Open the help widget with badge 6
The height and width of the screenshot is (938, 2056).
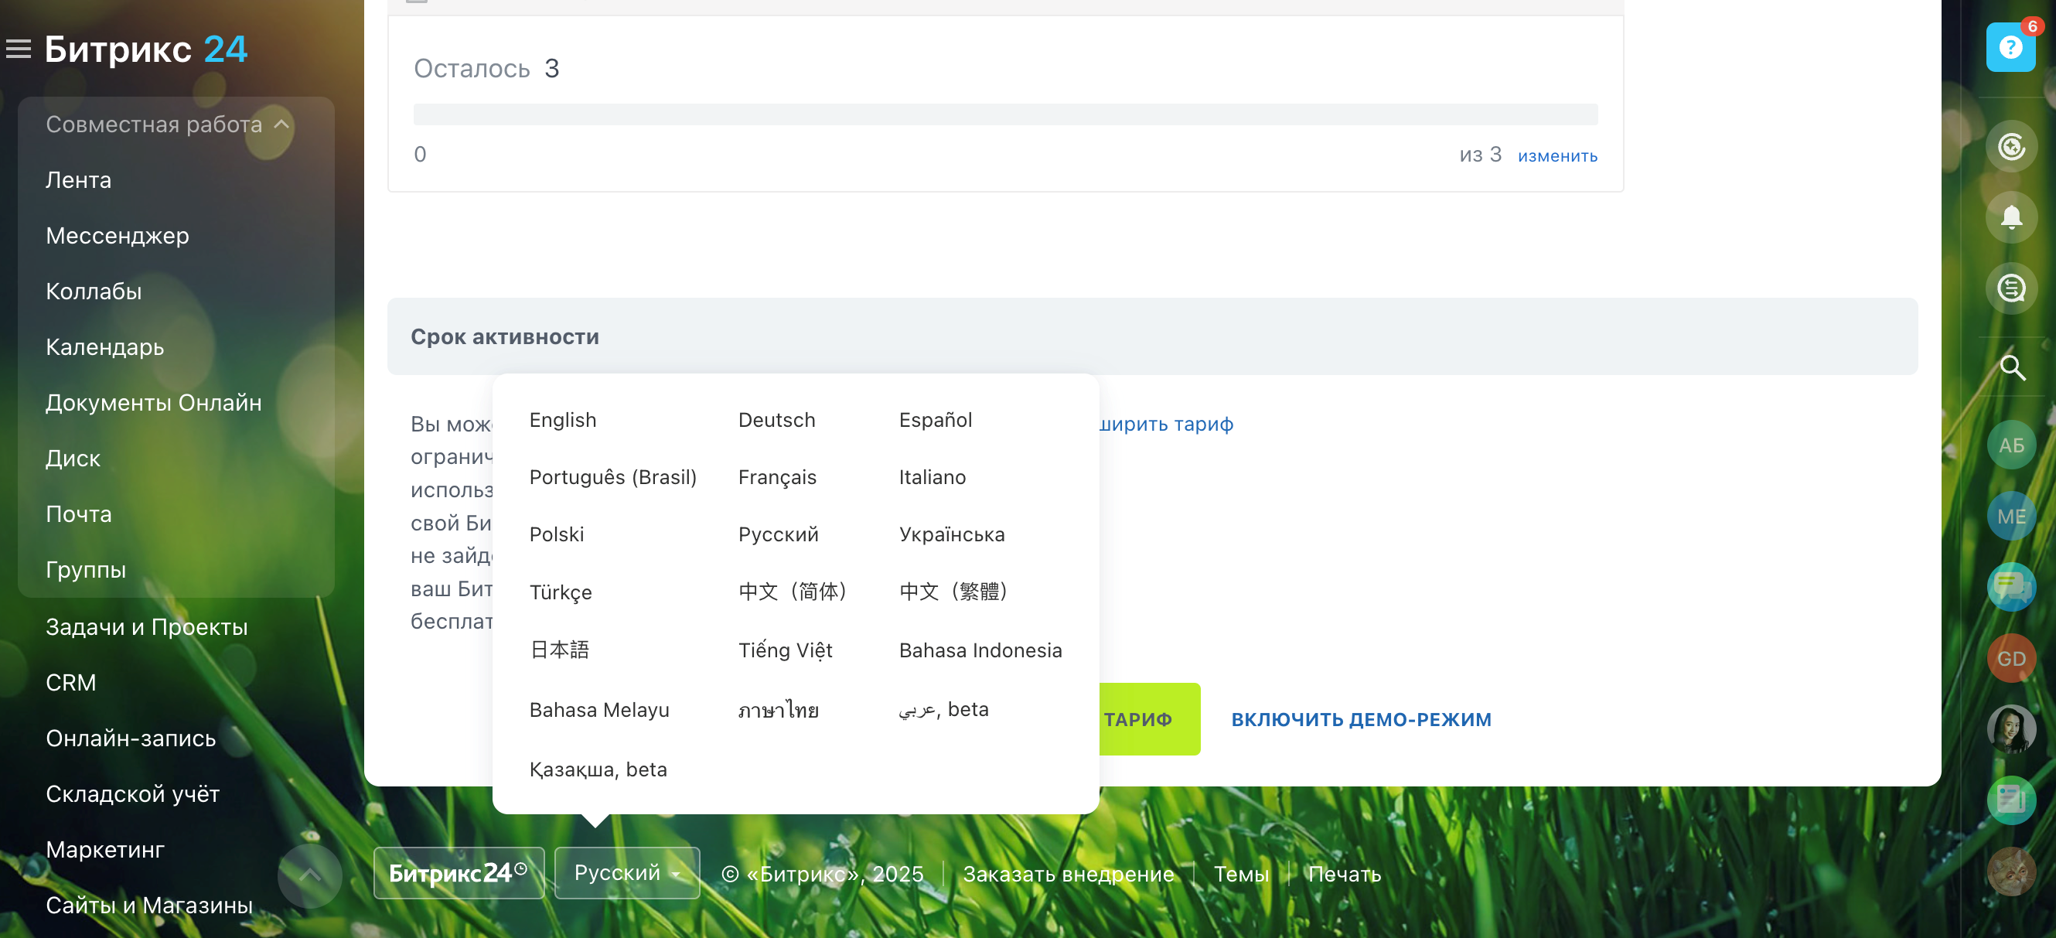pyautogui.click(x=2010, y=47)
